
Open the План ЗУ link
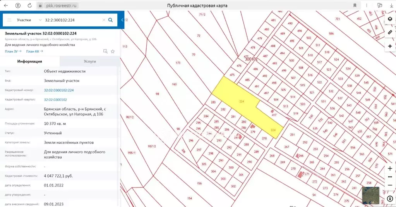click(x=13, y=52)
